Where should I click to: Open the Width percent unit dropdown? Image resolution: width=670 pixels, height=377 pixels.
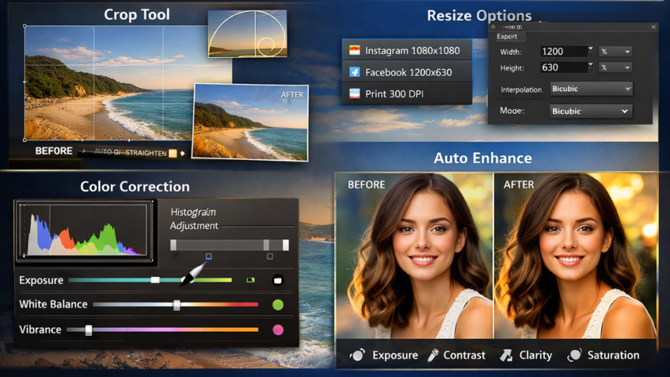click(614, 50)
